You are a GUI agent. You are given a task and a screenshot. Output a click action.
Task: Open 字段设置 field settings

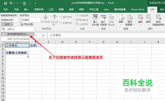coord(26,24)
